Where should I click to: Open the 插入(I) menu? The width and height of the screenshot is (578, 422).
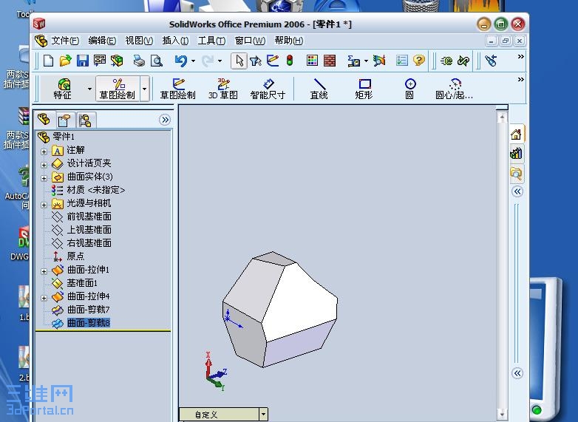tap(175, 41)
